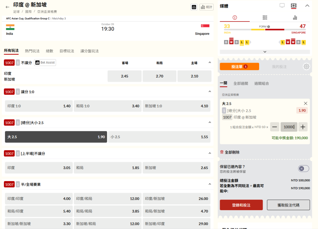318x229 pixels.
Task: Click 全部刪除 trash icon
Action: coord(222,152)
